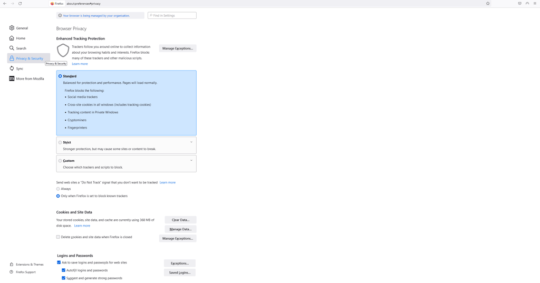Click the Enhanced Tracking Protection shield icon
540x283 pixels.
(x=63, y=50)
